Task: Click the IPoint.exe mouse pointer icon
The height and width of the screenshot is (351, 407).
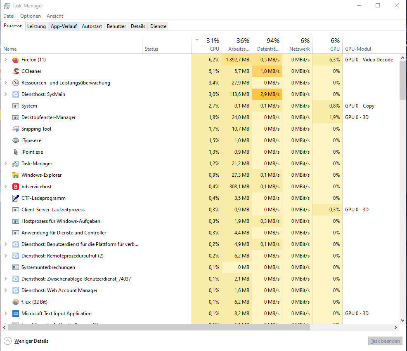Action: [16, 152]
